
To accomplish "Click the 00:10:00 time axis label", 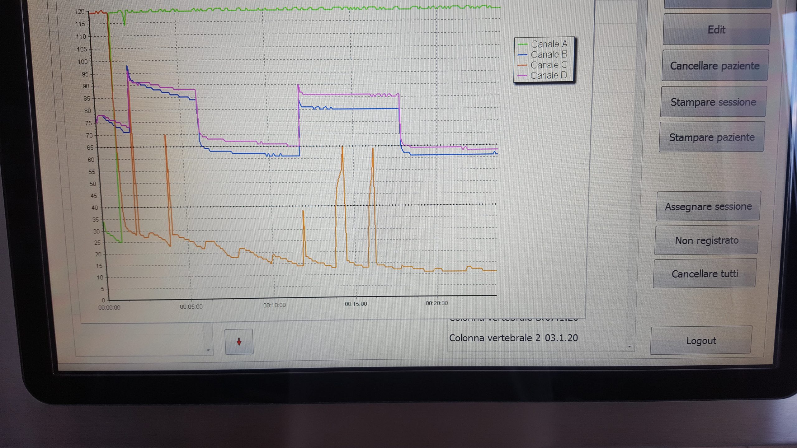I will tap(274, 305).
